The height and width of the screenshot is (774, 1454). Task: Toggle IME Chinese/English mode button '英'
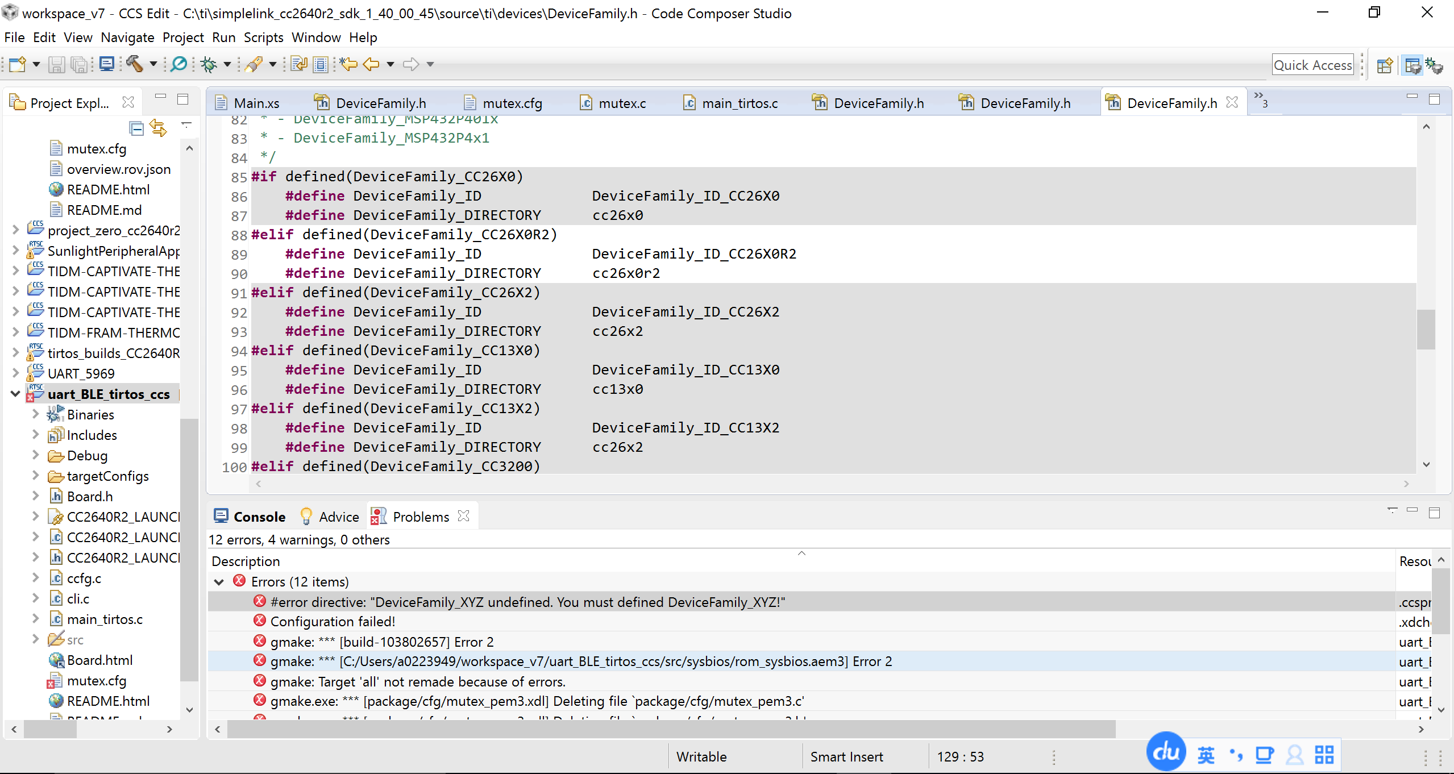[x=1206, y=755]
